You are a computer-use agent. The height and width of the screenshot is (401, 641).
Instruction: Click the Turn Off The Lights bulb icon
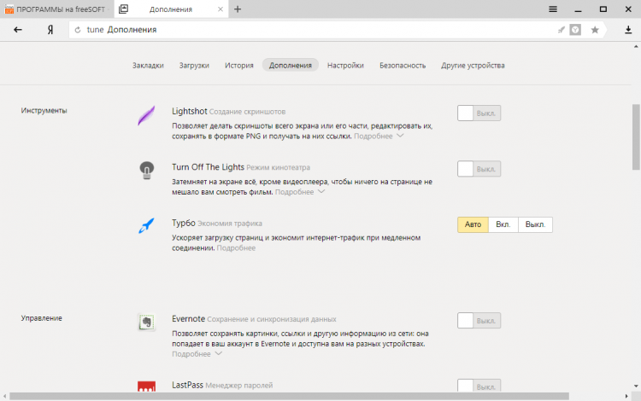[x=146, y=171]
